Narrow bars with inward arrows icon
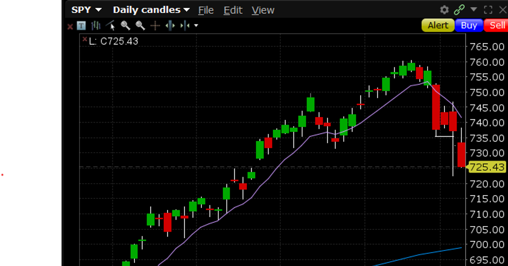 coord(185,25)
